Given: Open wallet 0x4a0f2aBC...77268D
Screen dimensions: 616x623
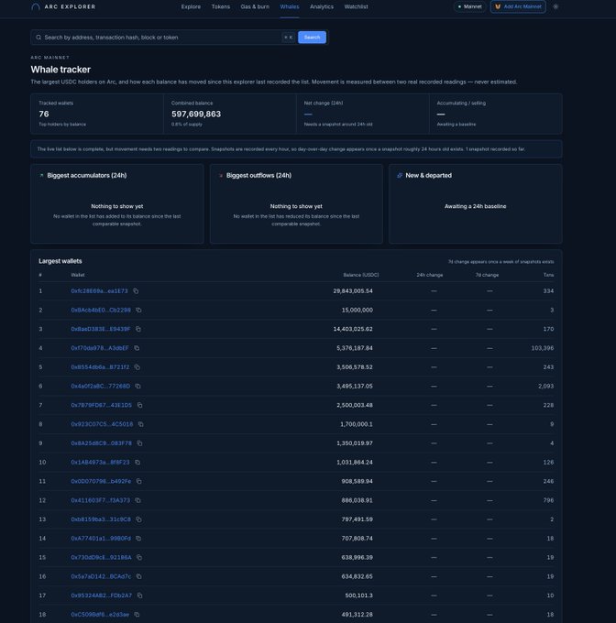Looking at the screenshot, I should (101, 387).
